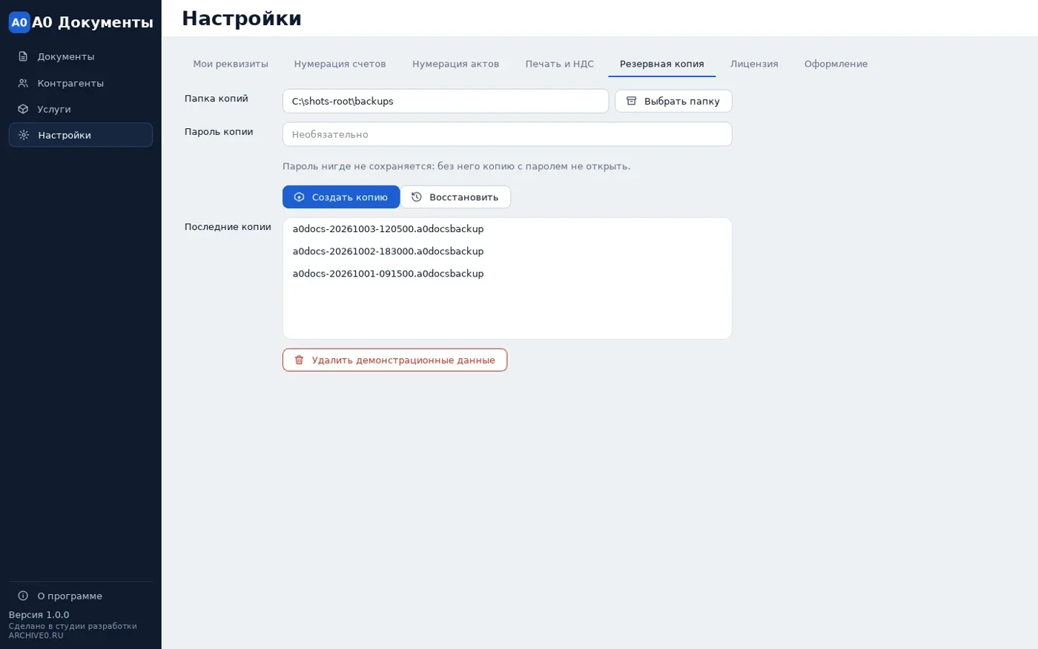Select backup a0docs-20261002-183000.a0docsbackup
This screenshot has width=1038, height=649.
coord(507,251)
